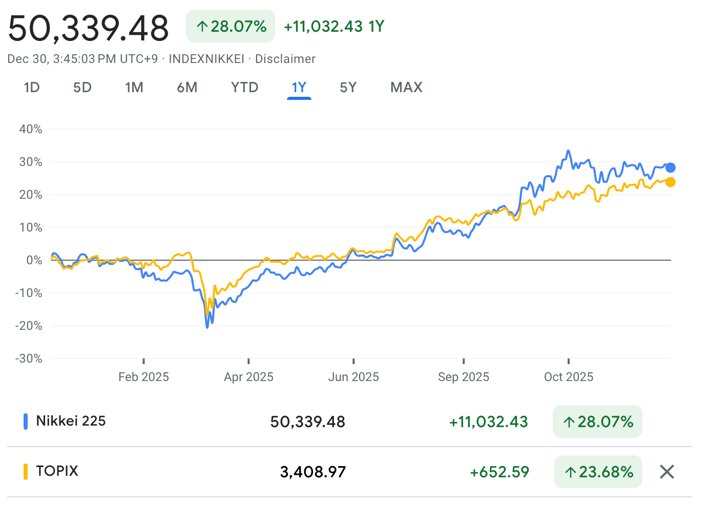Image resolution: width=709 pixels, height=506 pixels.
Task: Click the green 28.07% header badge
Action: (x=231, y=26)
